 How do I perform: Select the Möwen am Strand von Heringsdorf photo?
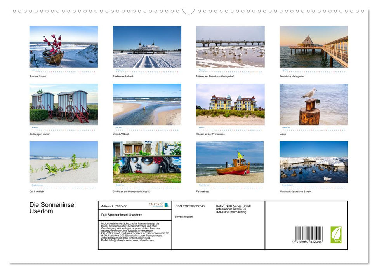click(x=230, y=47)
